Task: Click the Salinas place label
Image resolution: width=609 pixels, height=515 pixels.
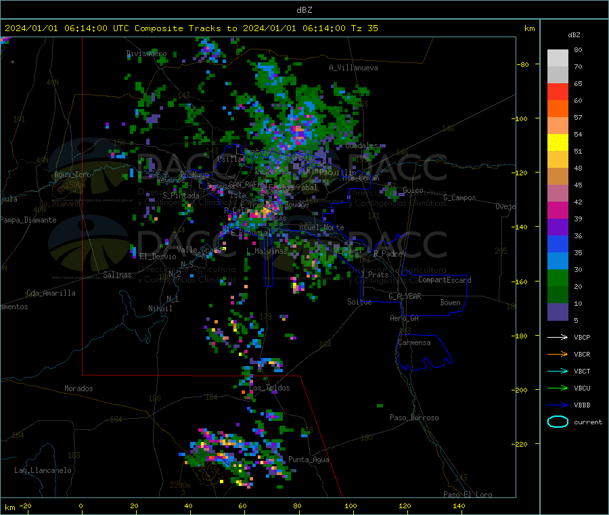Action: (117, 275)
